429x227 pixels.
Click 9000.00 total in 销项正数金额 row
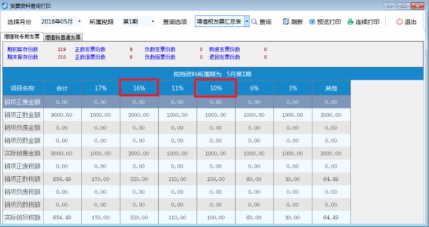coord(62,115)
